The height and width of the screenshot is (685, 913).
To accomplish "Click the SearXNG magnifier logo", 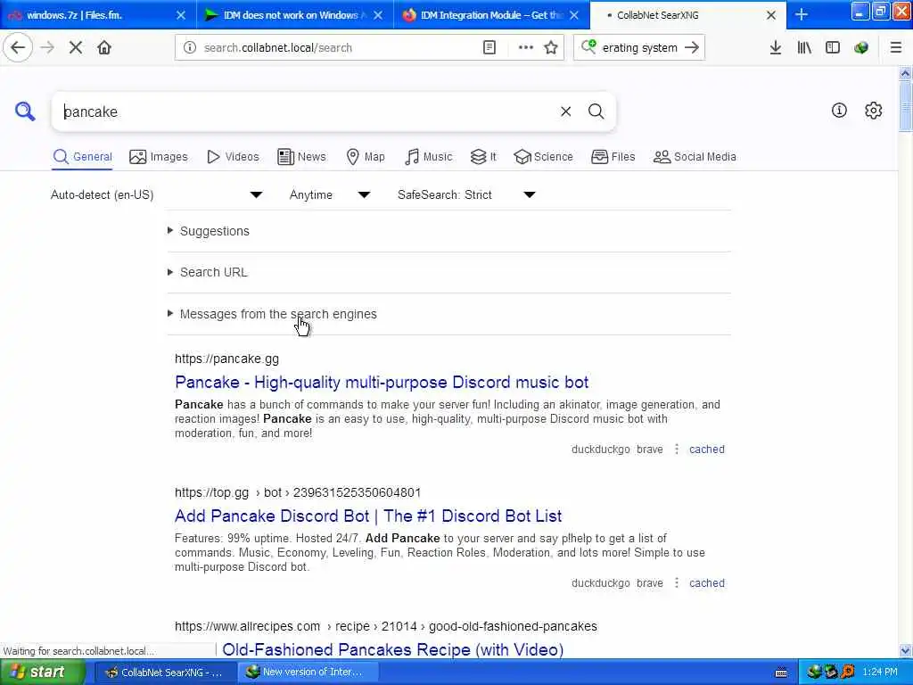I will coord(25,111).
